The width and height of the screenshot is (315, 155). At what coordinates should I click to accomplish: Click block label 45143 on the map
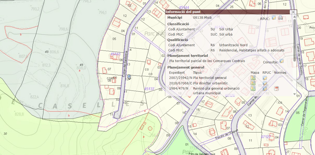pyautogui.click(x=115, y=54)
